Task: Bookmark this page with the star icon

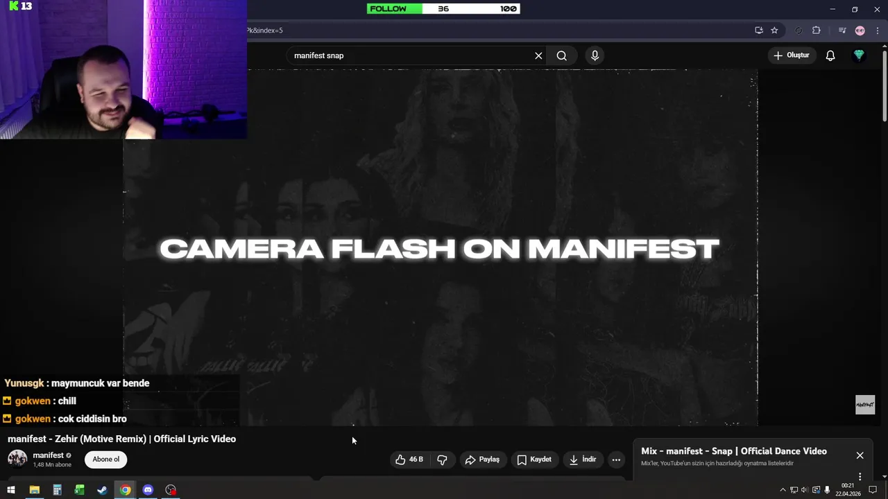Action: 774,30
